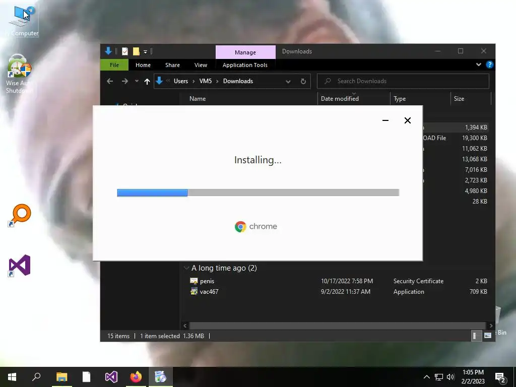Image resolution: width=516 pixels, height=387 pixels.
Task: Click the blank document taskbar icon
Action: [86, 377]
